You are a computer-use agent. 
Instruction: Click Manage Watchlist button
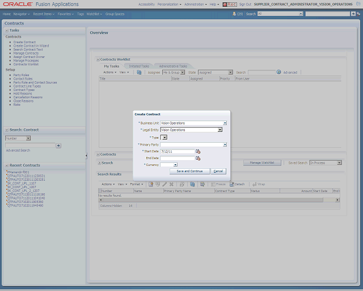click(262, 163)
